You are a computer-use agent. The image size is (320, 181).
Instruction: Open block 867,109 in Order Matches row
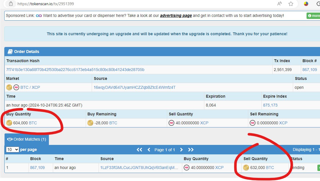pos(37,168)
